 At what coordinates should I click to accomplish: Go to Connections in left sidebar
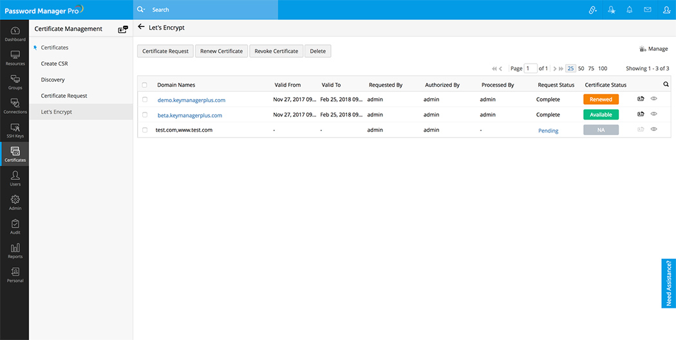[15, 107]
